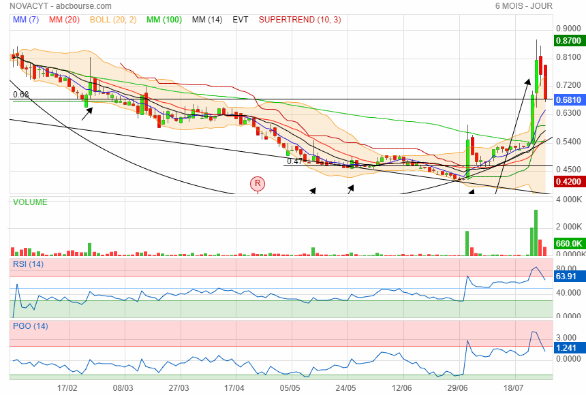Viewport: 586px width, 395px height.
Task: Click the 24/05 date axis label
Action: pos(345,388)
